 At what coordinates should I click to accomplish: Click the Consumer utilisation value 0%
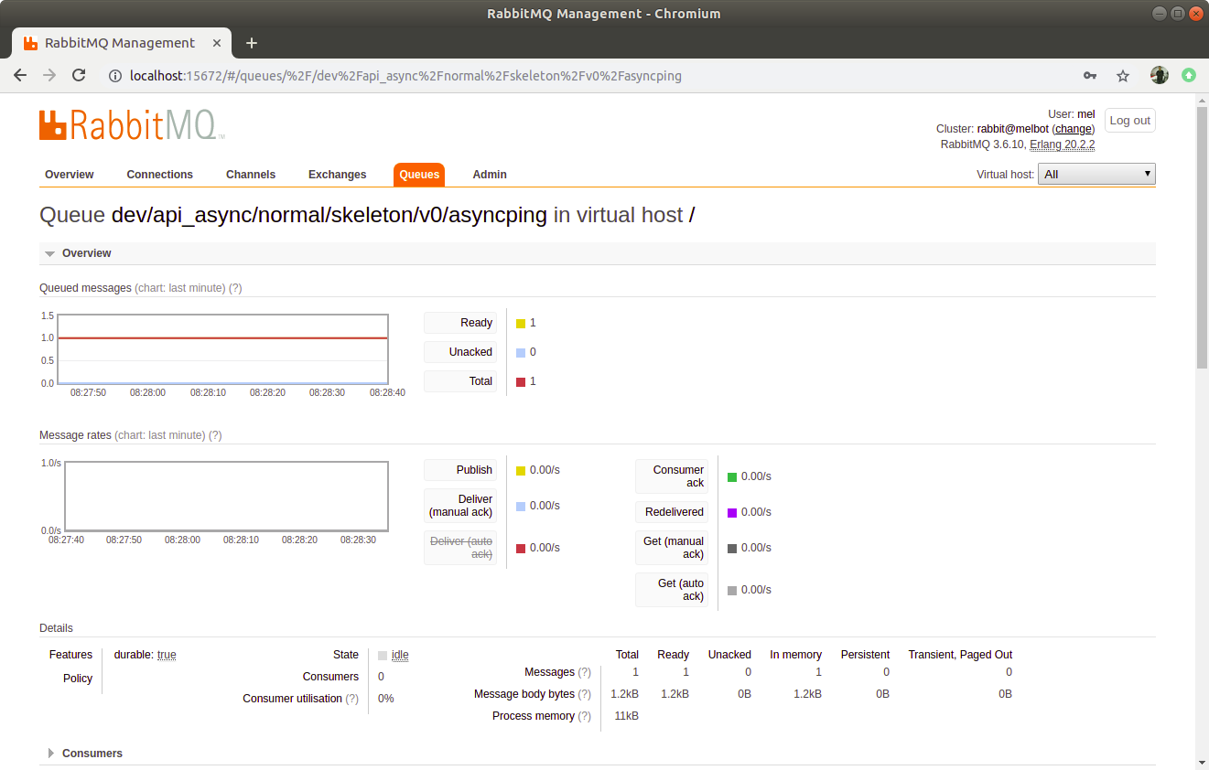pos(386,699)
